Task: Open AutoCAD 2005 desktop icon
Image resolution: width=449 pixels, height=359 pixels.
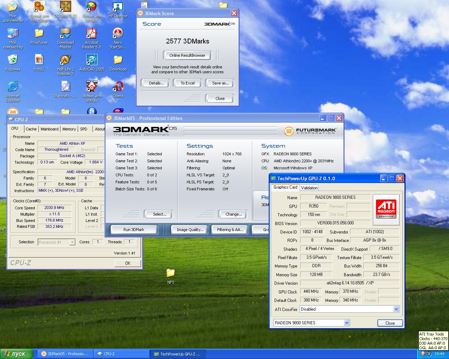Action: pos(92,60)
